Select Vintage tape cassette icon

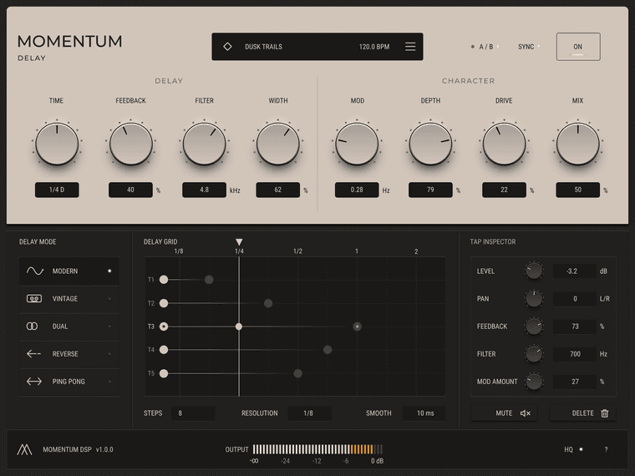[34, 299]
